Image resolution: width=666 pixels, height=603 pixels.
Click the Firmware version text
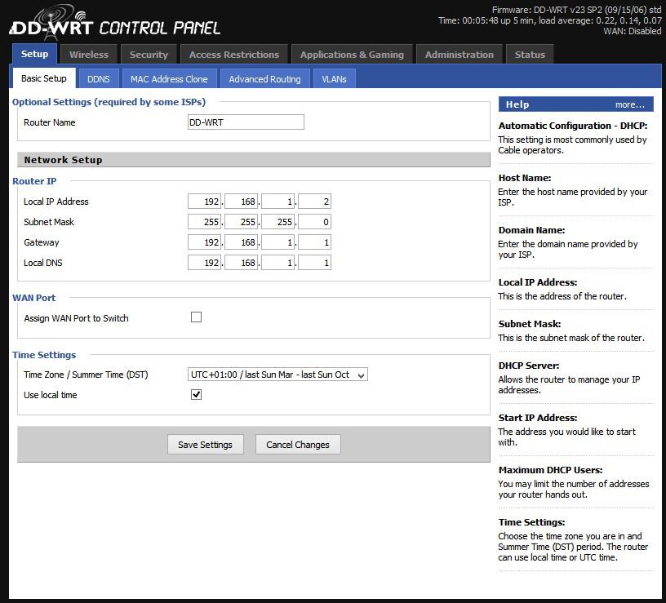pos(576,10)
